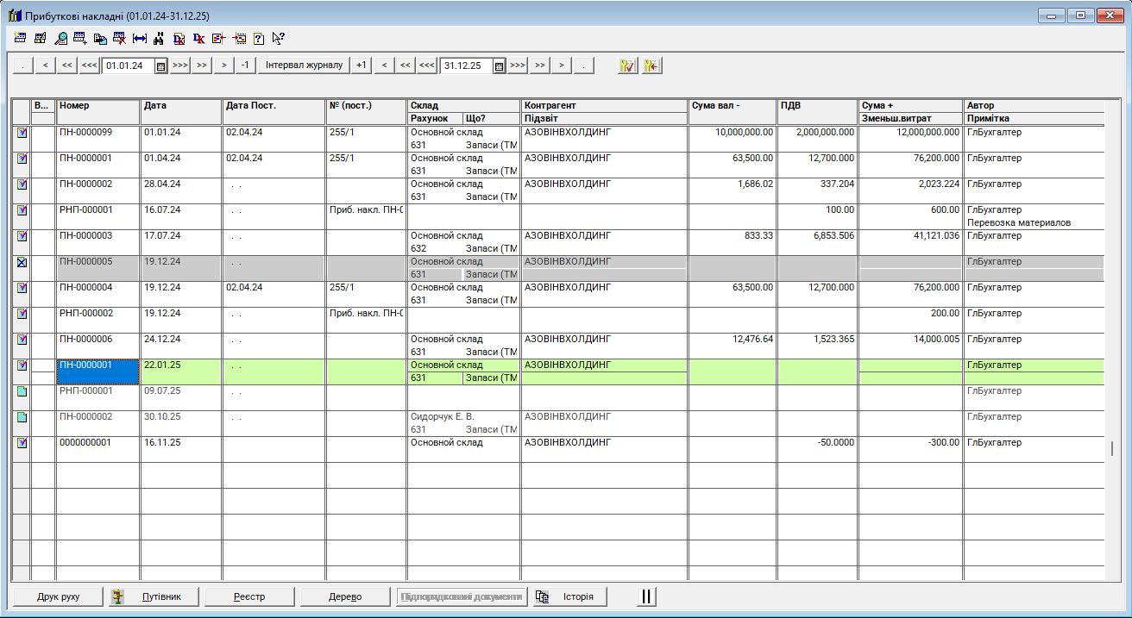Viewport: 1132px width, 618px height.
Task: Click the Путівник button
Action: point(155,596)
